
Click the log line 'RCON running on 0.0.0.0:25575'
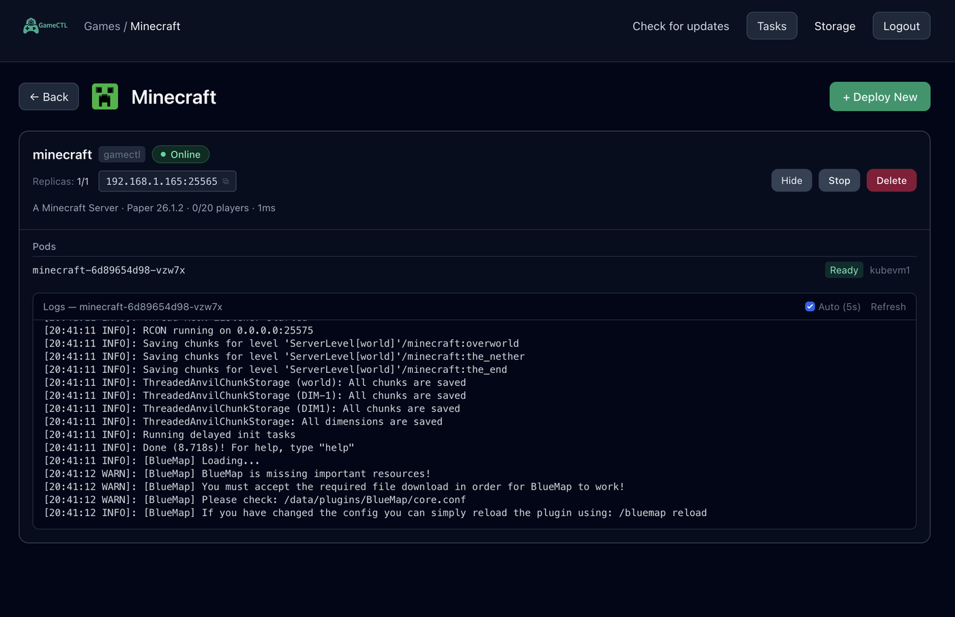point(179,331)
